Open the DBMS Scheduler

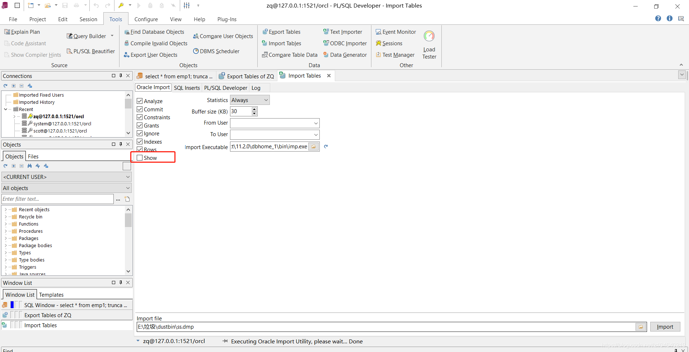pos(216,51)
